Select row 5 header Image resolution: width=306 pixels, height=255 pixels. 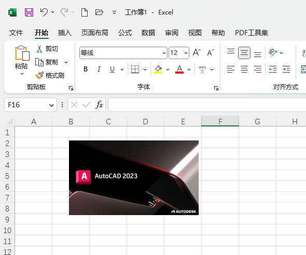pyautogui.click(x=7, y=176)
